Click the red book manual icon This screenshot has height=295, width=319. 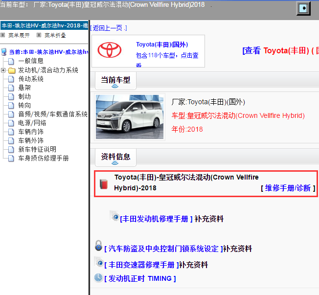(104, 184)
